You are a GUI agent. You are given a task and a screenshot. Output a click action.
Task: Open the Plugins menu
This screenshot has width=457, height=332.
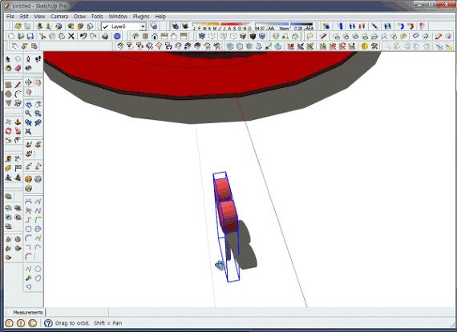pos(141,17)
